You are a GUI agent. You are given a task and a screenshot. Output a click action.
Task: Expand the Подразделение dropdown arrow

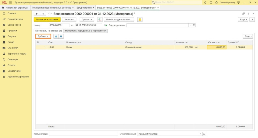pos(190,25)
